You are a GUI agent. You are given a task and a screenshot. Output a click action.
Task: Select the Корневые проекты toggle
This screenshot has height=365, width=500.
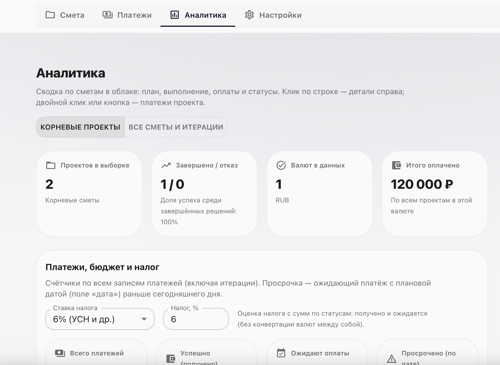click(x=80, y=127)
